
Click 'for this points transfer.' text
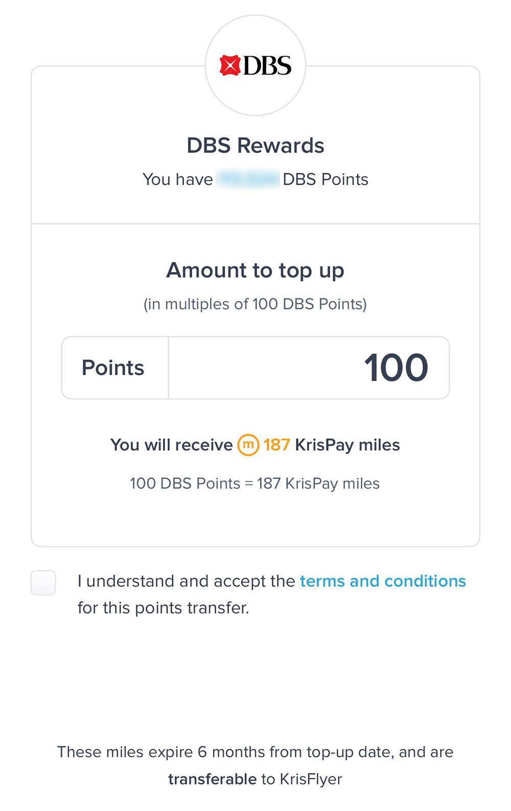tap(164, 608)
